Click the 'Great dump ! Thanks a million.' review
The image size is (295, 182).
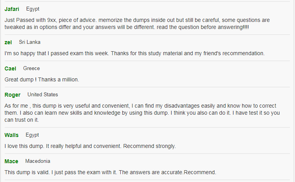[x=42, y=79]
